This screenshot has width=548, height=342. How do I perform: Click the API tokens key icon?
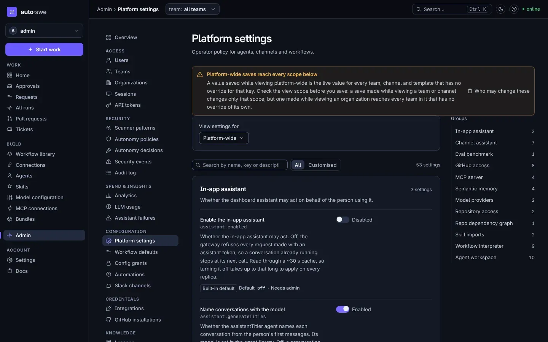click(x=108, y=105)
